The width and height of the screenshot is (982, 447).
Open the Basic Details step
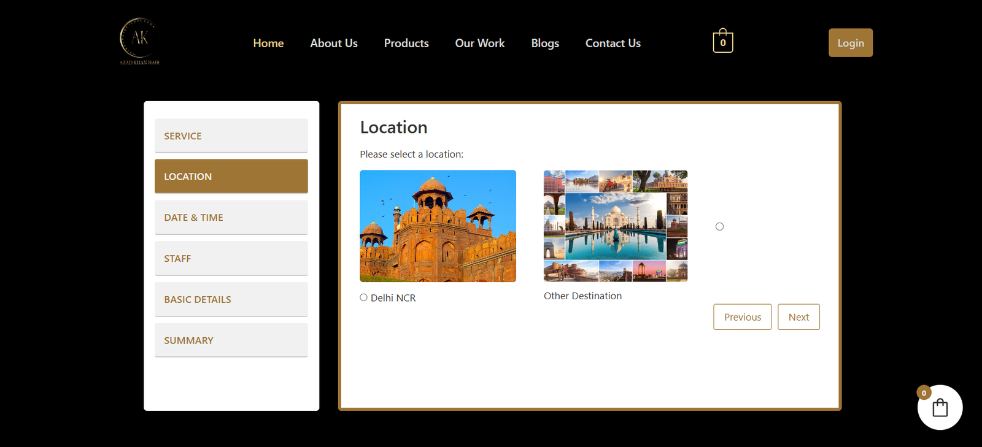pyautogui.click(x=231, y=299)
